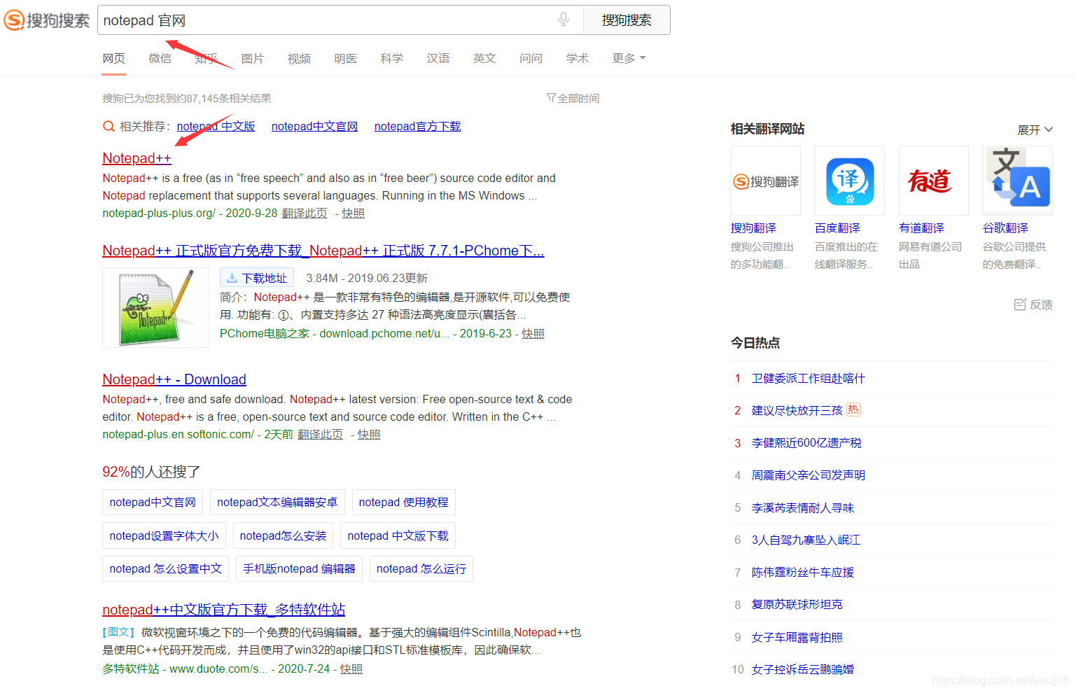Open hot topic 李溪芮表情耐人寻味

pyautogui.click(x=802, y=508)
